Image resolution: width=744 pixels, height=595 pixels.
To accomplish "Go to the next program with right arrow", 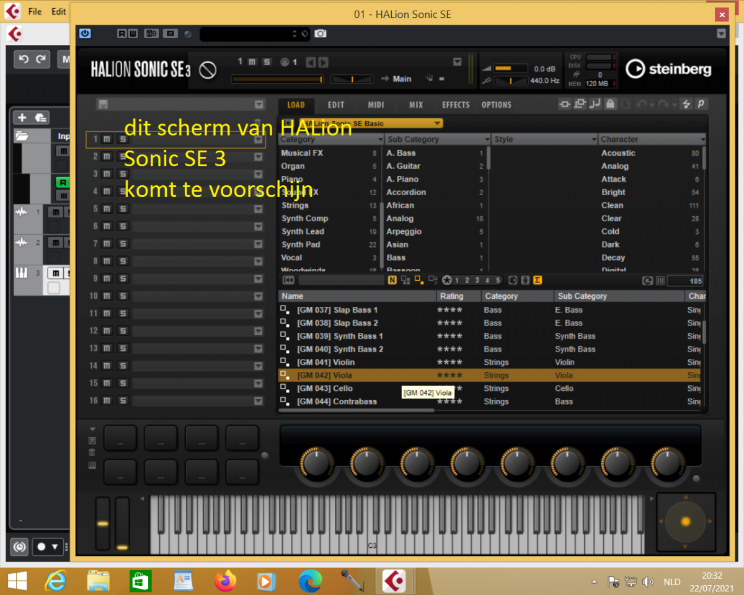I will (322, 62).
